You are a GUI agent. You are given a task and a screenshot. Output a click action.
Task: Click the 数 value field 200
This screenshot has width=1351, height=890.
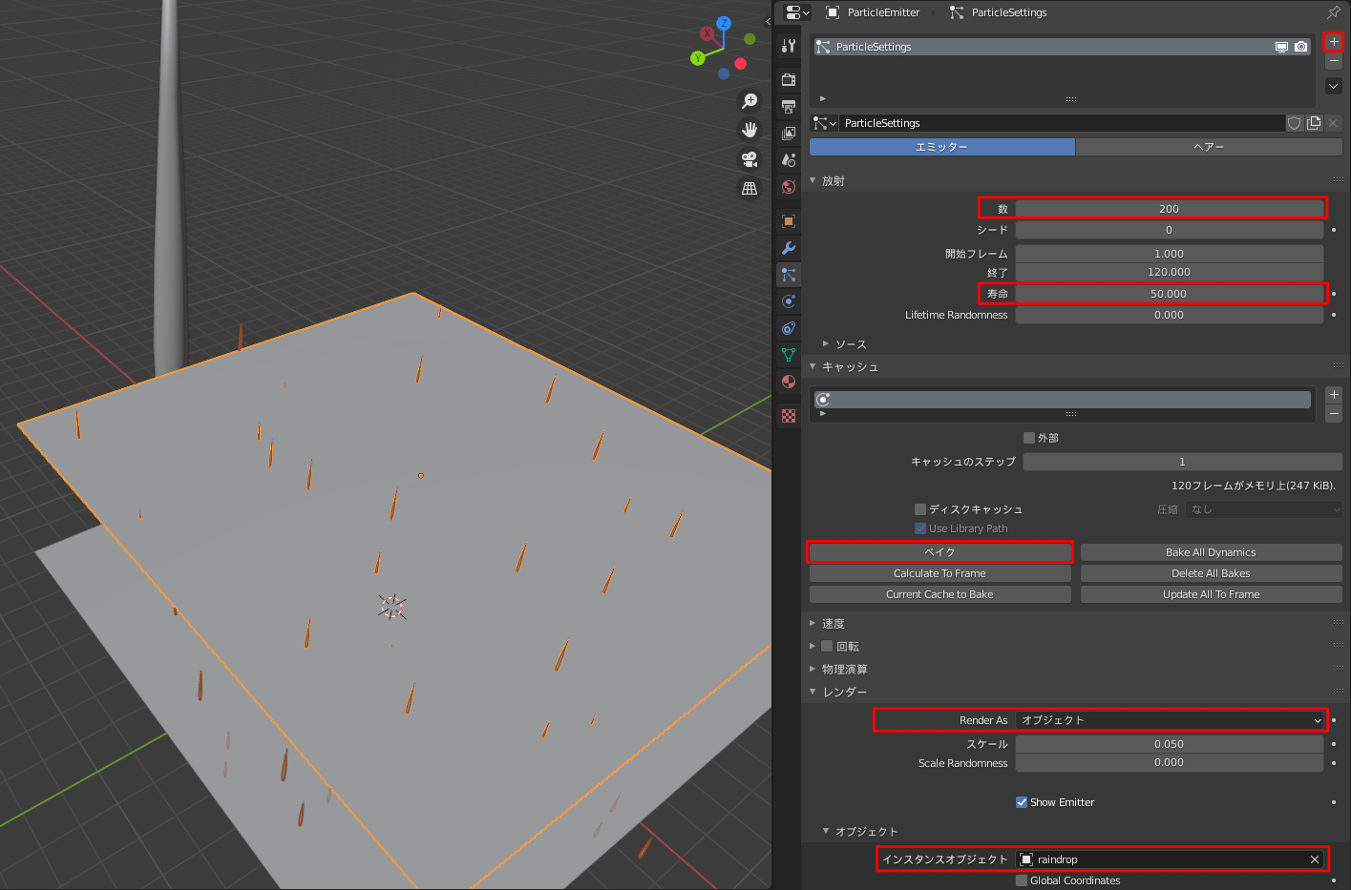coord(1170,209)
